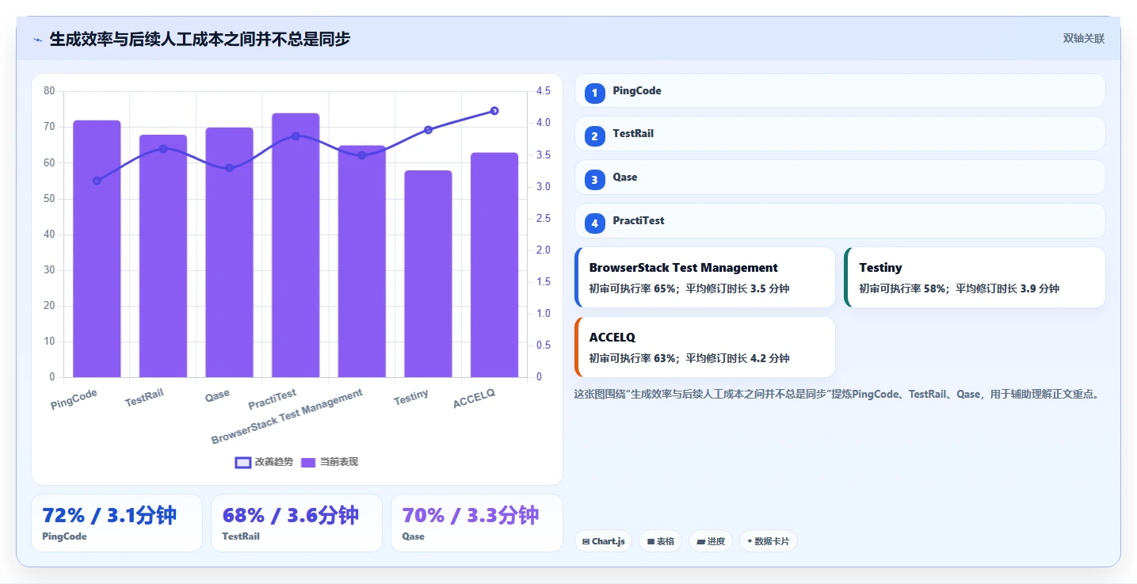Click the ACCELQ x-axis label
The image size is (1137, 584).
pos(474,399)
